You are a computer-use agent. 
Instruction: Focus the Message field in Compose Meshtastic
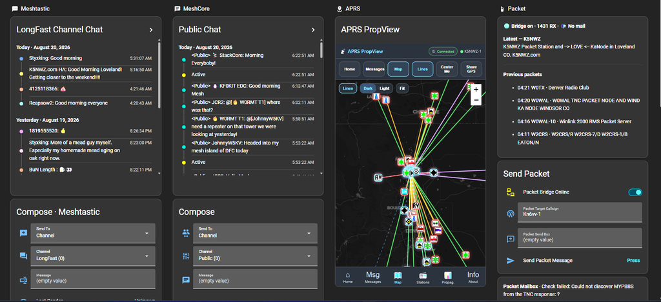pos(93,279)
